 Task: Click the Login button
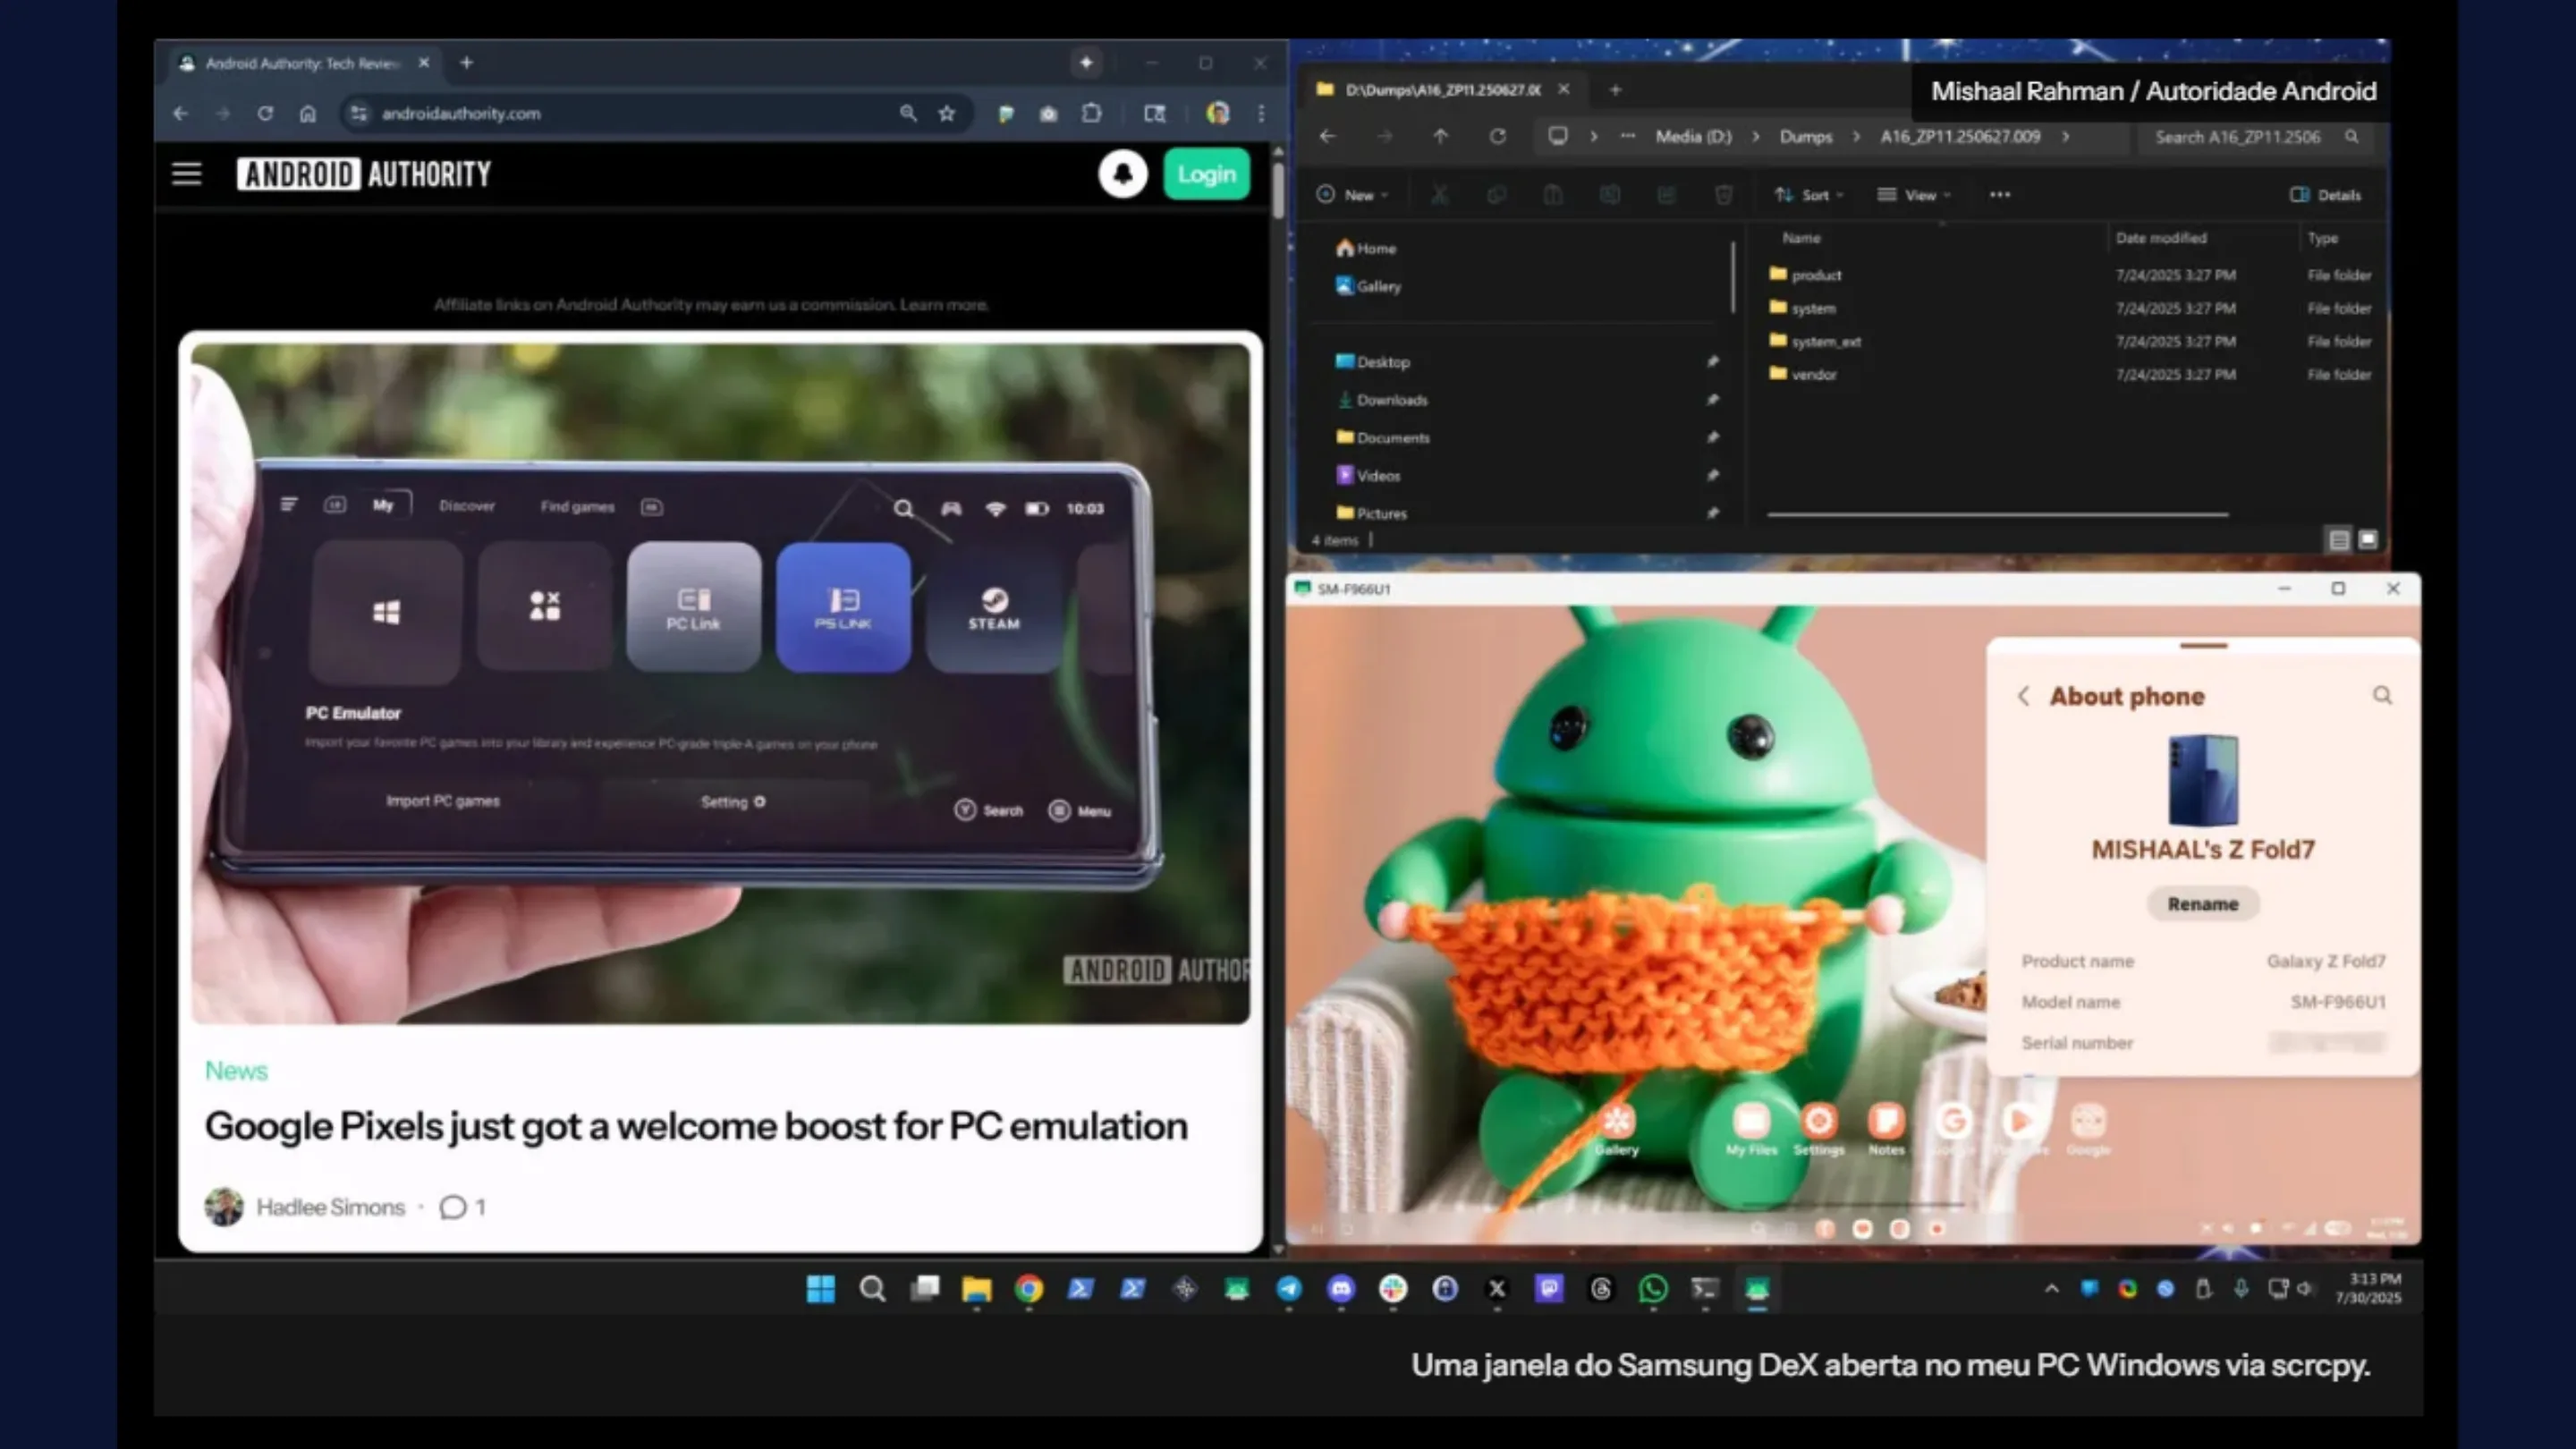tap(1206, 174)
